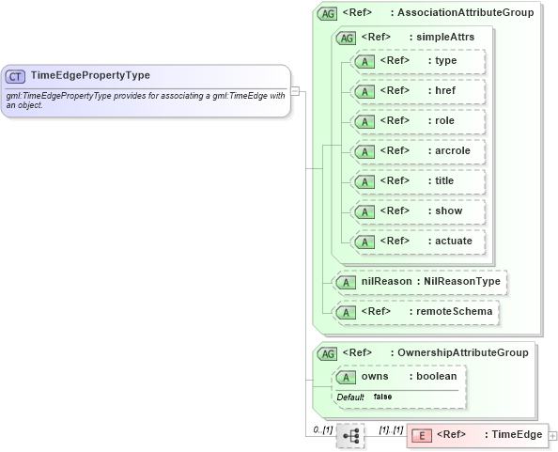This screenshot has height=452, width=558.
Task: Select the owns attribute name
Action: [375, 376]
